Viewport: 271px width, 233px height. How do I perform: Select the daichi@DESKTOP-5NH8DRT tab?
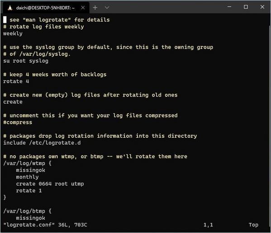pyautogui.click(x=45, y=8)
